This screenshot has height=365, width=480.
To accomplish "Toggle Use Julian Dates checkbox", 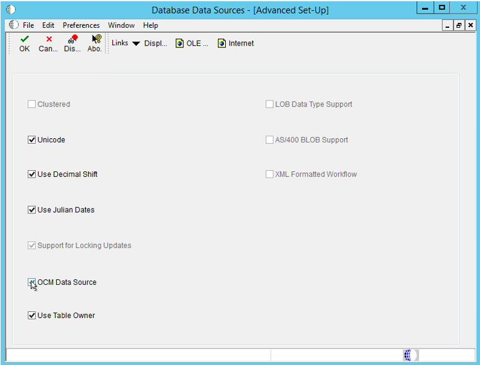I will click(31, 210).
